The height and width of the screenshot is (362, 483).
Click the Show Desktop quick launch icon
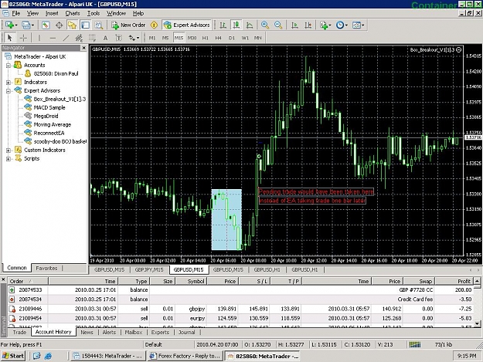[36, 356]
